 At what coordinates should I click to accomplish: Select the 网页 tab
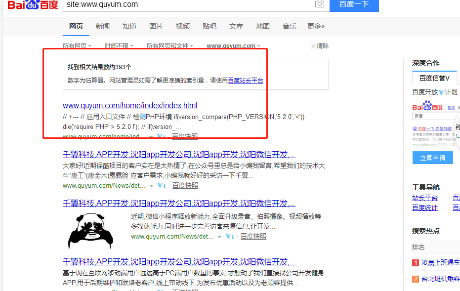click(76, 26)
